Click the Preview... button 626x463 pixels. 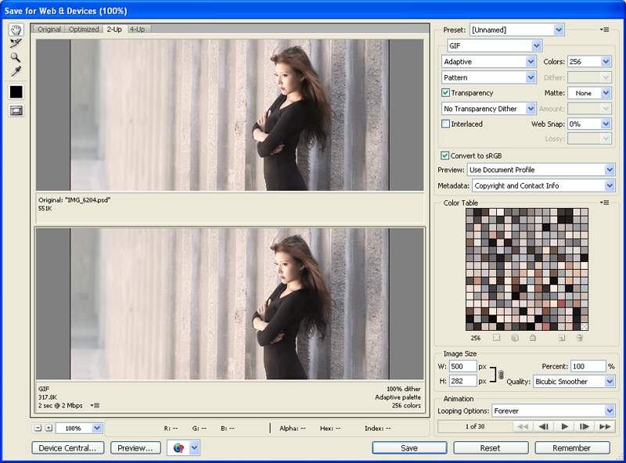point(135,448)
